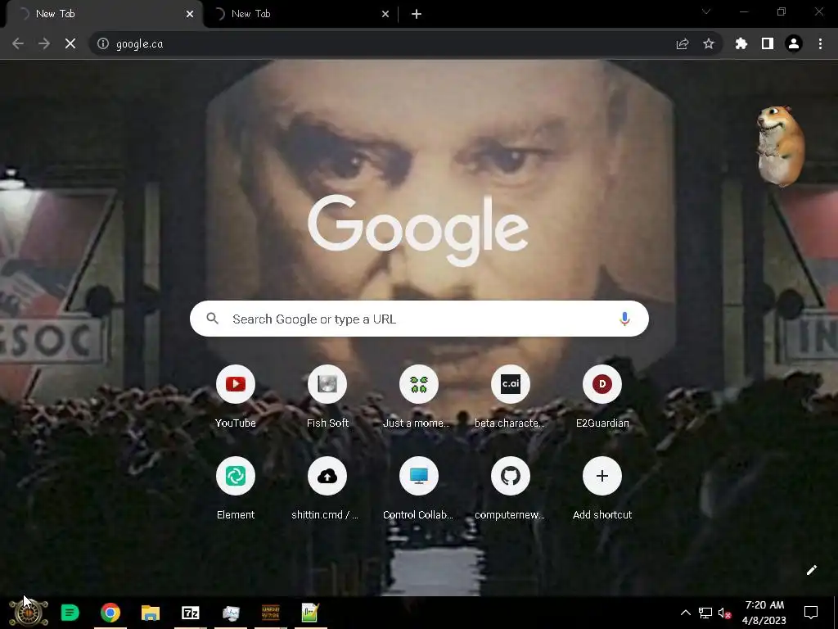The height and width of the screenshot is (629, 838).
Task: Click the Google logo
Action: [418, 230]
